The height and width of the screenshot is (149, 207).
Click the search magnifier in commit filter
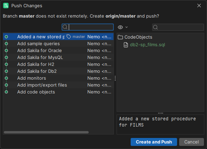pyautogui.click(x=66, y=27)
